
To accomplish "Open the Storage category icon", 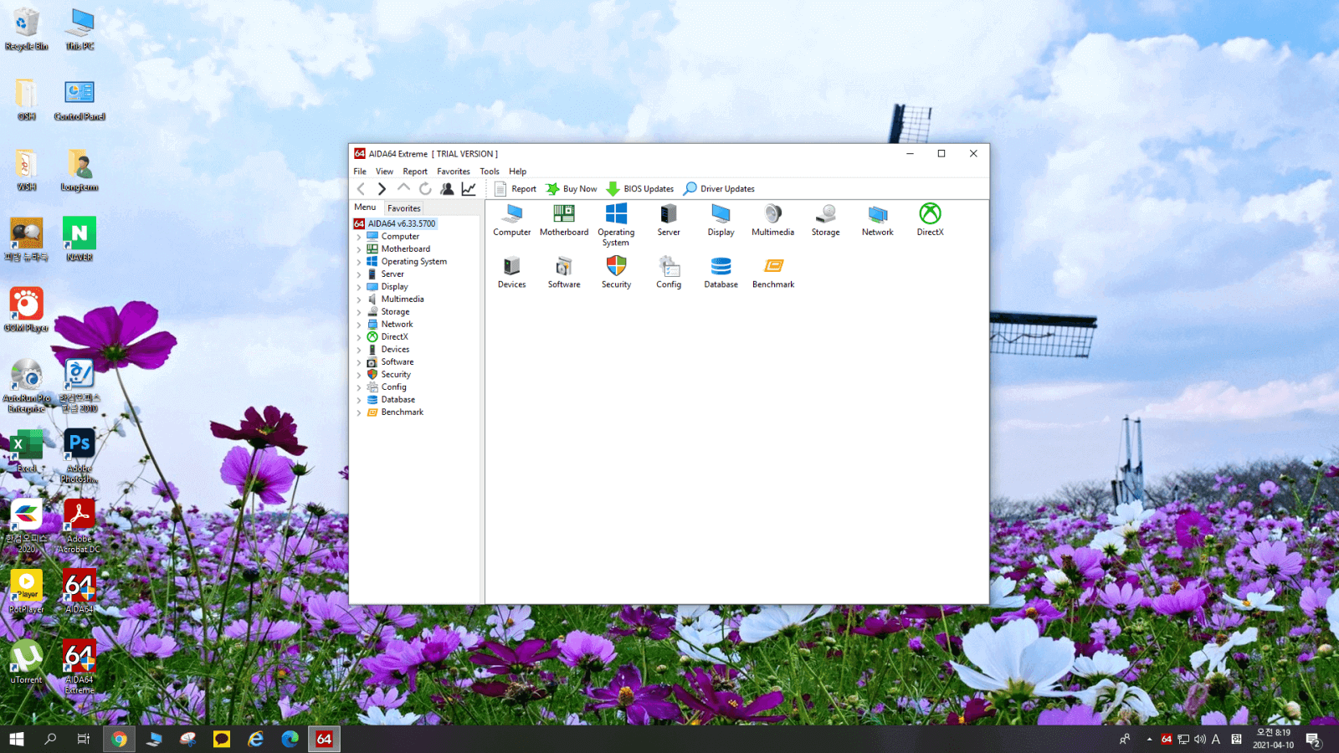I will point(825,220).
